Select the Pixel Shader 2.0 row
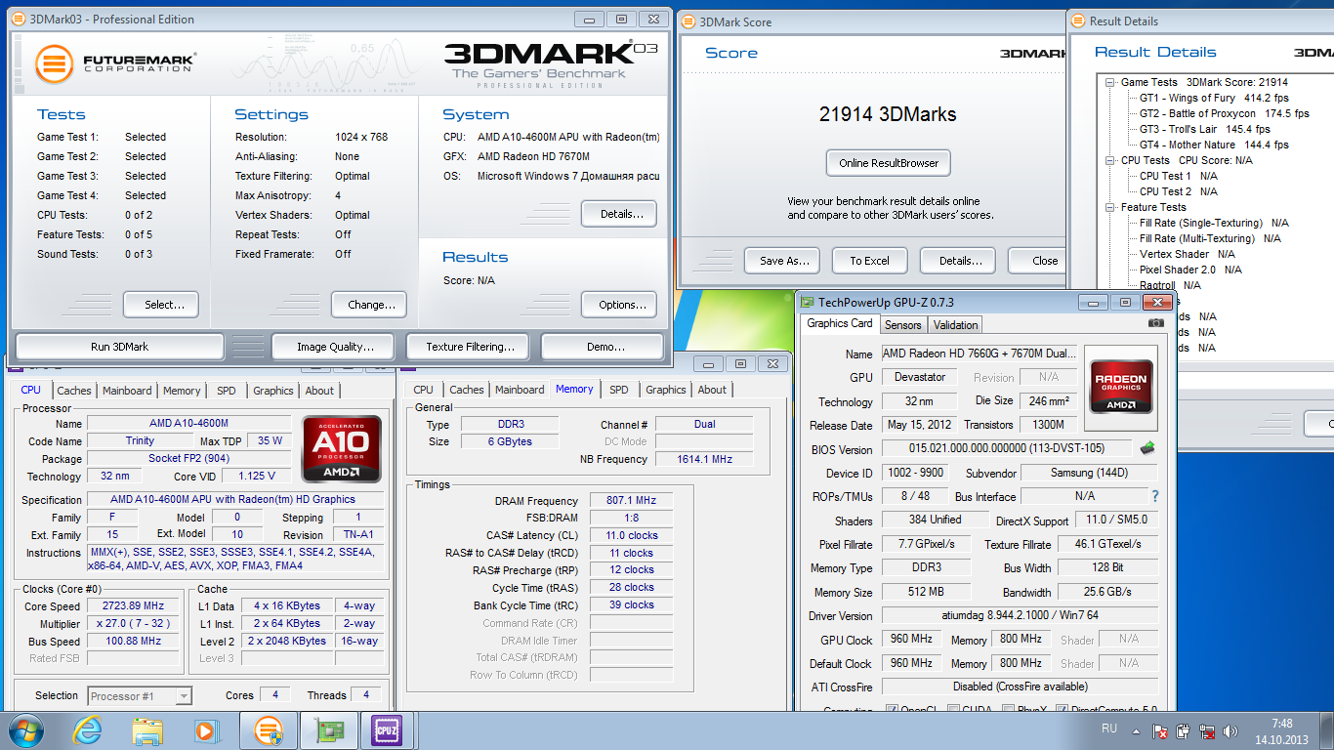This screenshot has height=750, width=1334. pos(1190,270)
